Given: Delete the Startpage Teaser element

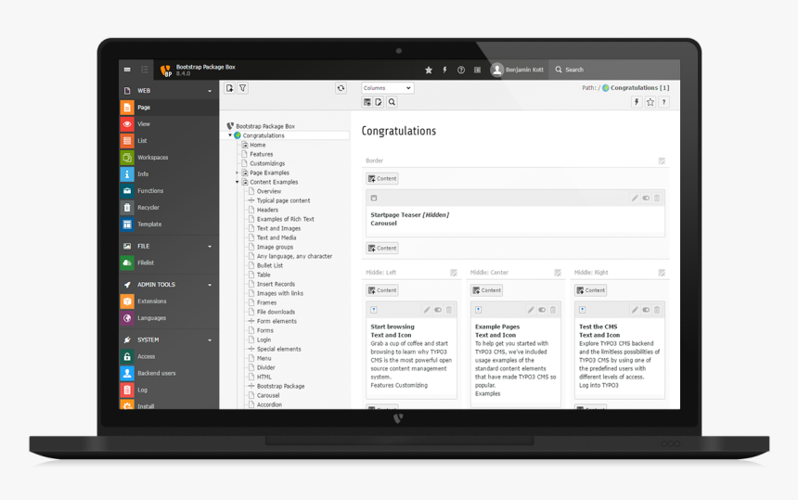Looking at the screenshot, I should click(657, 198).
